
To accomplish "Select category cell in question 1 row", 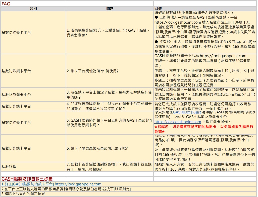I will coord(33,33).
